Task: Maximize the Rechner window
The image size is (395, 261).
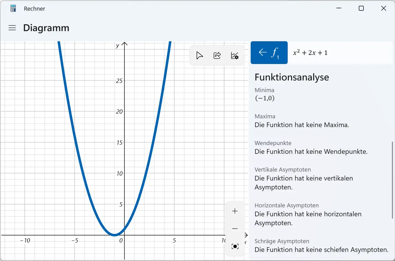Action: 361,9
